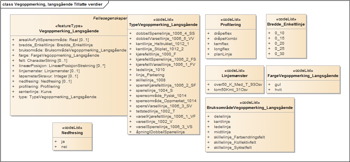Select the hvit value in FargeVegoppmerking_Langsgående

(277, 90)
